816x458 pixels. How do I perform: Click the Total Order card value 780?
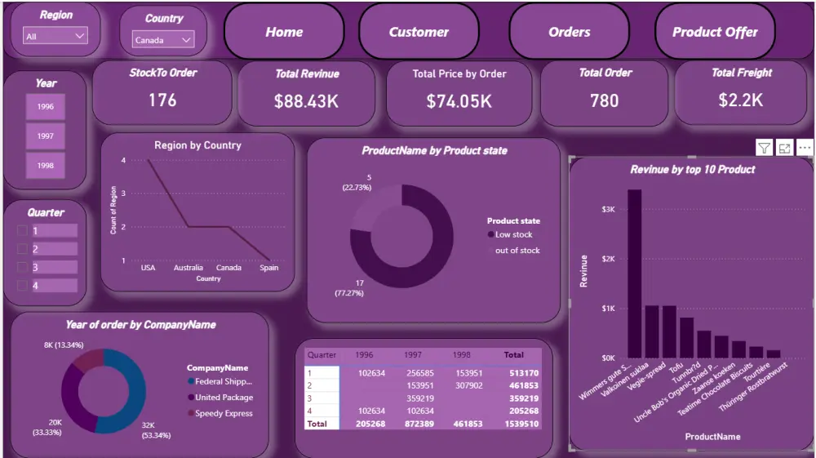tap(604, 100)
